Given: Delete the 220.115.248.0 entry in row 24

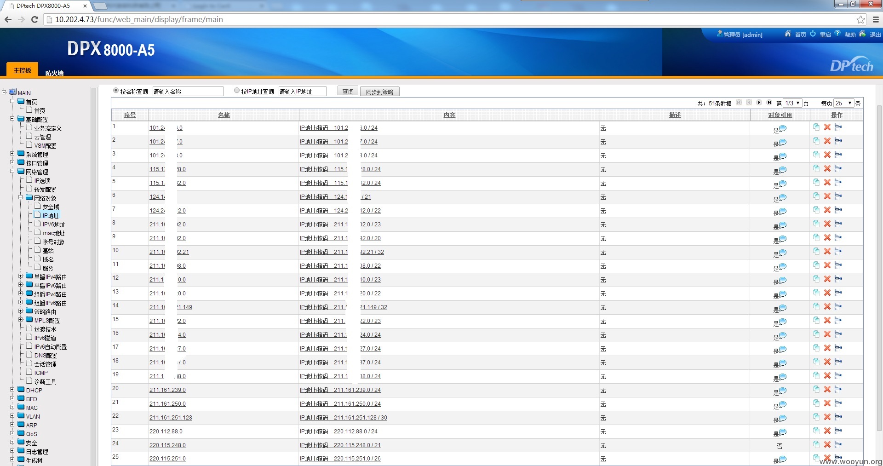Looking at the screenshot, I should click(x=827, y=445).
